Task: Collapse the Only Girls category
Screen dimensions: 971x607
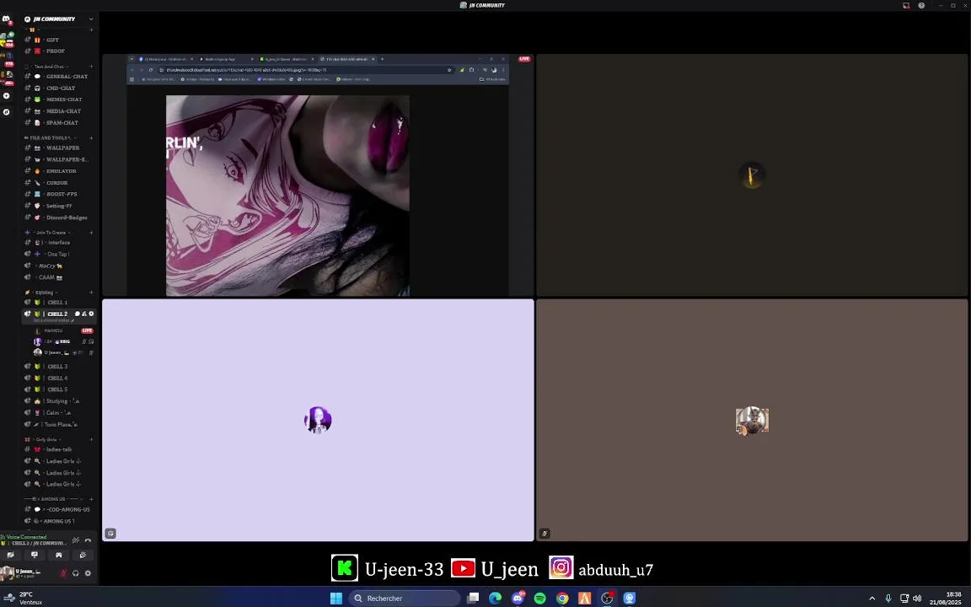Action: point(43,439)
